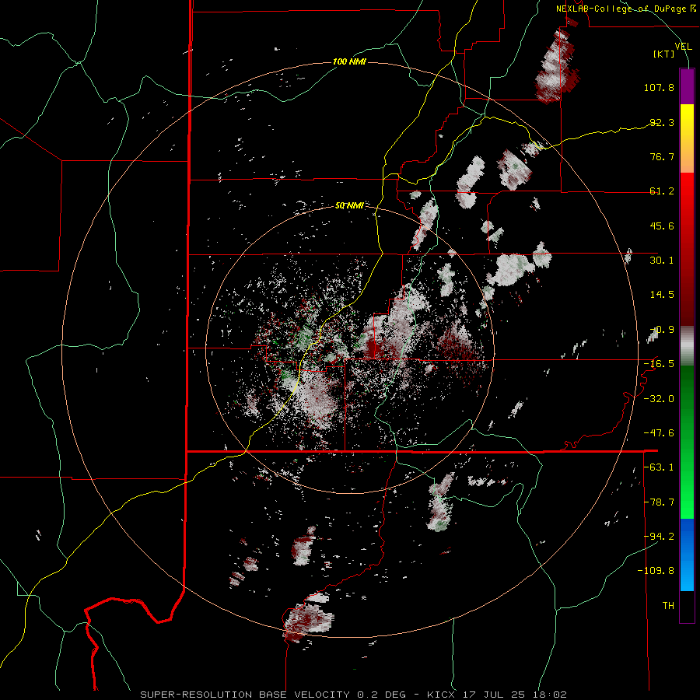Select the -16.5 scale value
Screen dimensions: 700x700
pos(659,364)
